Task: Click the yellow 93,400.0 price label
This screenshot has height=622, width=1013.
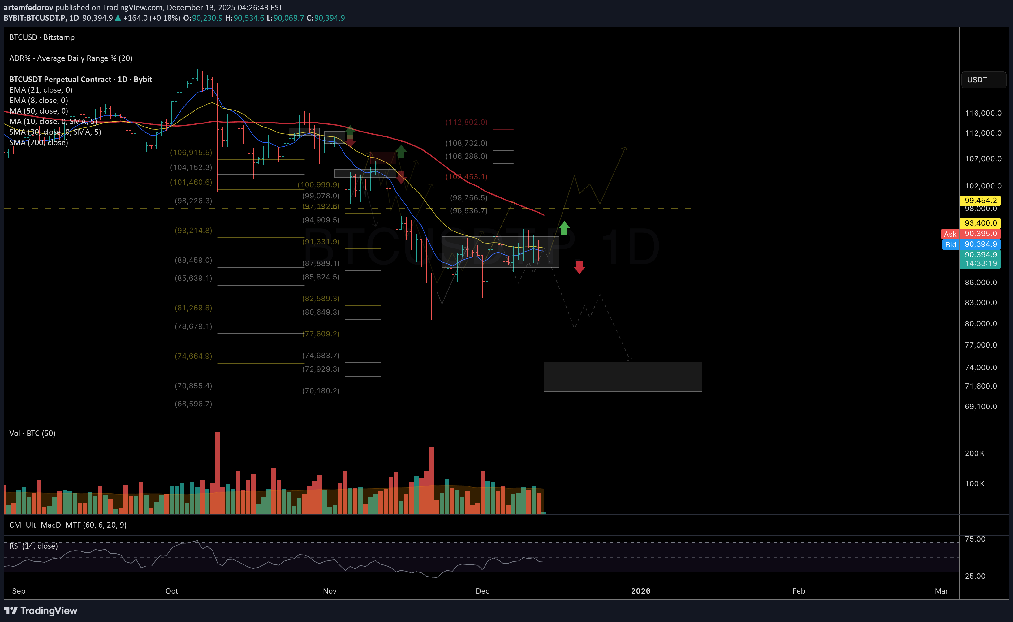Action: (980, 223)
